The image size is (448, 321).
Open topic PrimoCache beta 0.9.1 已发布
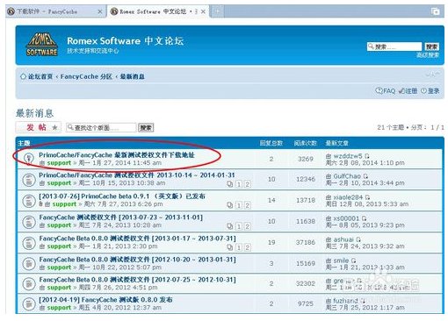click(122, 196)
